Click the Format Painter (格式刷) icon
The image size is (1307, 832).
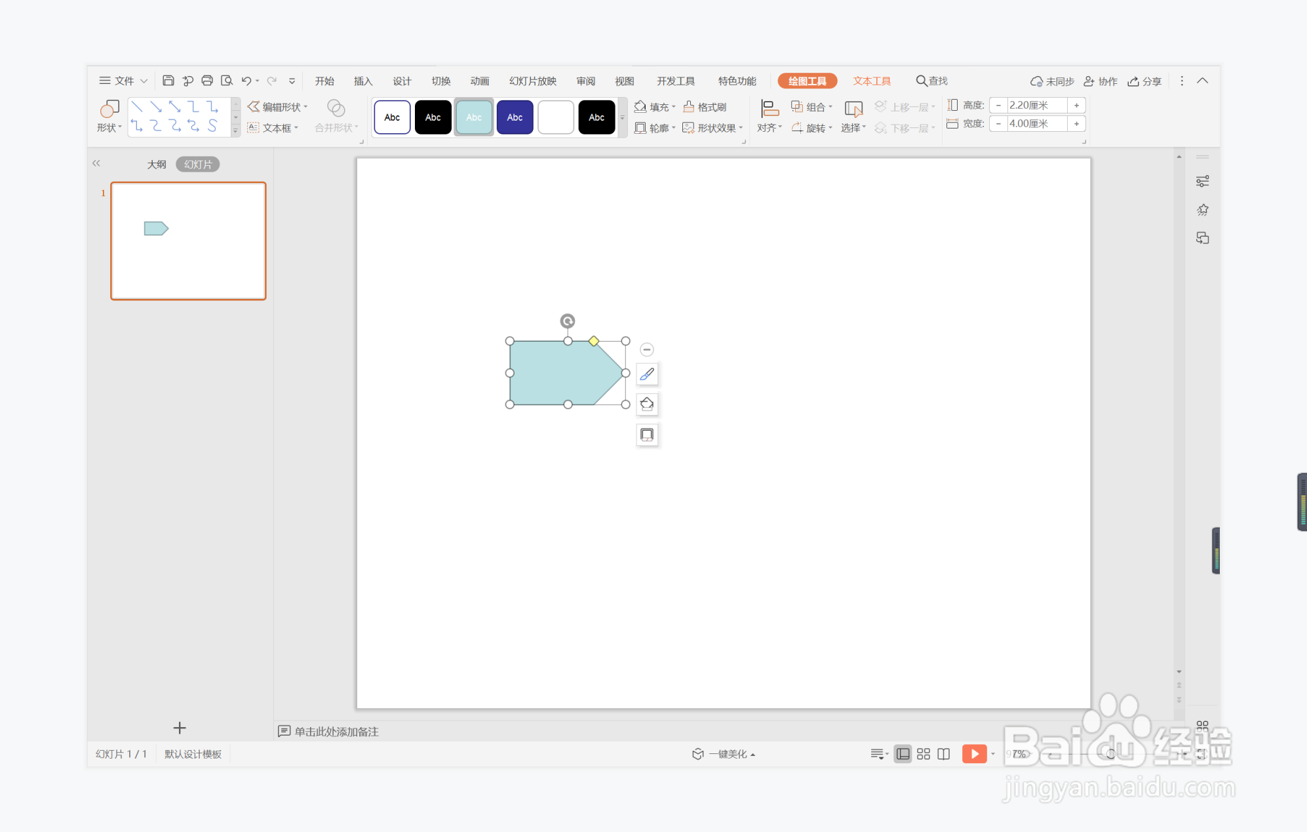[689, 107]
